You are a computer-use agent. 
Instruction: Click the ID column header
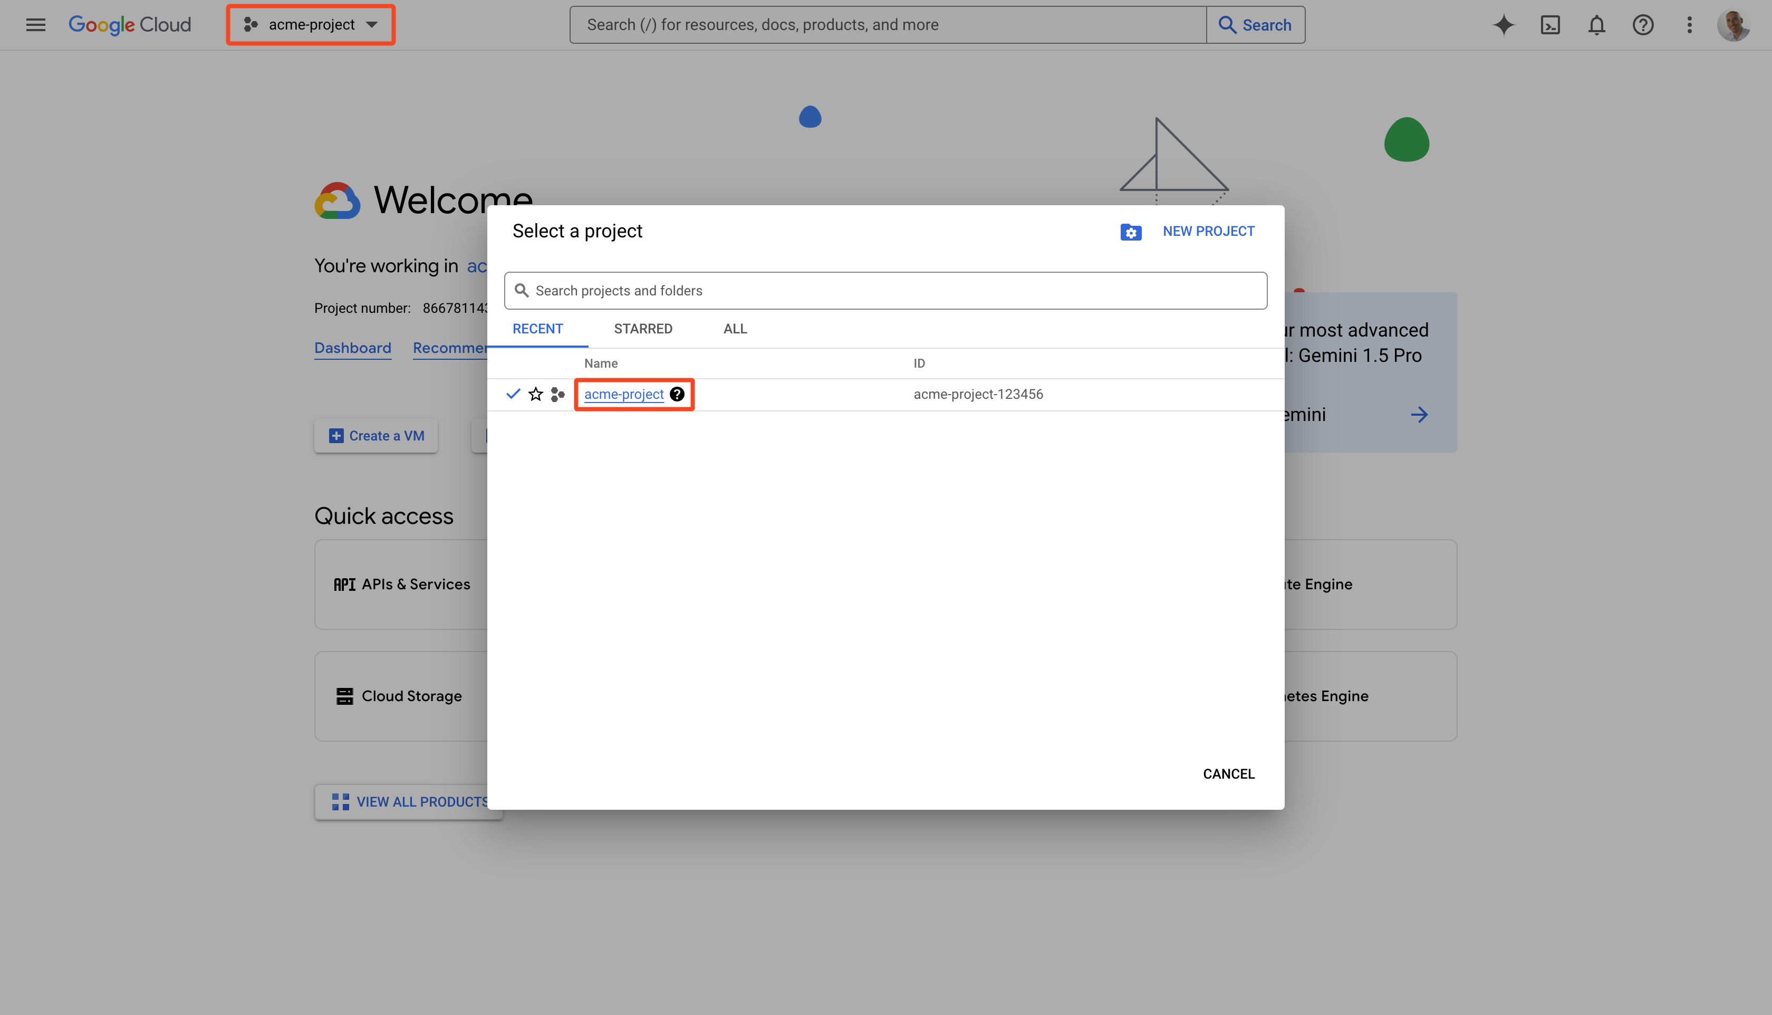point(919,364)
